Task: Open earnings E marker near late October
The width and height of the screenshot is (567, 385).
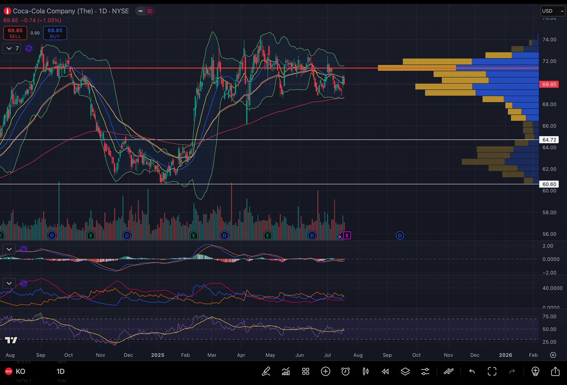Action: click(91, 236)
